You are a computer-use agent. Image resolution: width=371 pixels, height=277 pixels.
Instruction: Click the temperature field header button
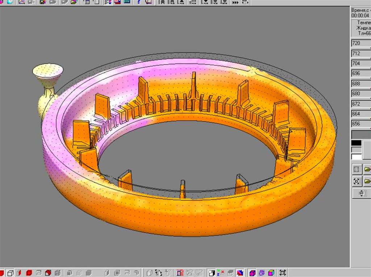point(362,28)
